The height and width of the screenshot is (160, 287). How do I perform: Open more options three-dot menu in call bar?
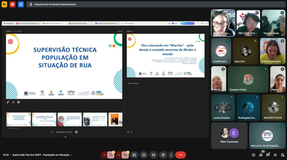pos(171,155)
